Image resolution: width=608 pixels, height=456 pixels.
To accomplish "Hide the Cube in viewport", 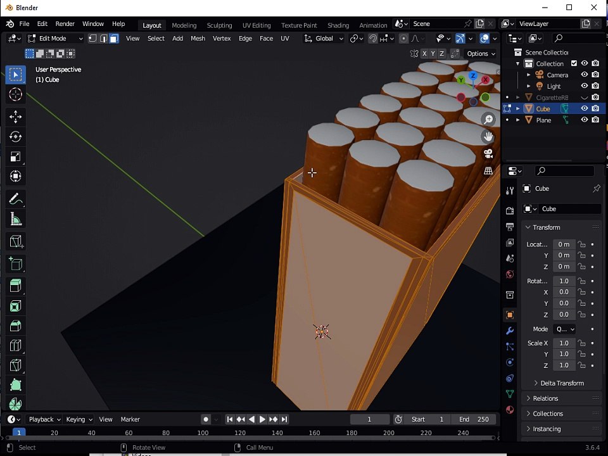I will point(585,108).
